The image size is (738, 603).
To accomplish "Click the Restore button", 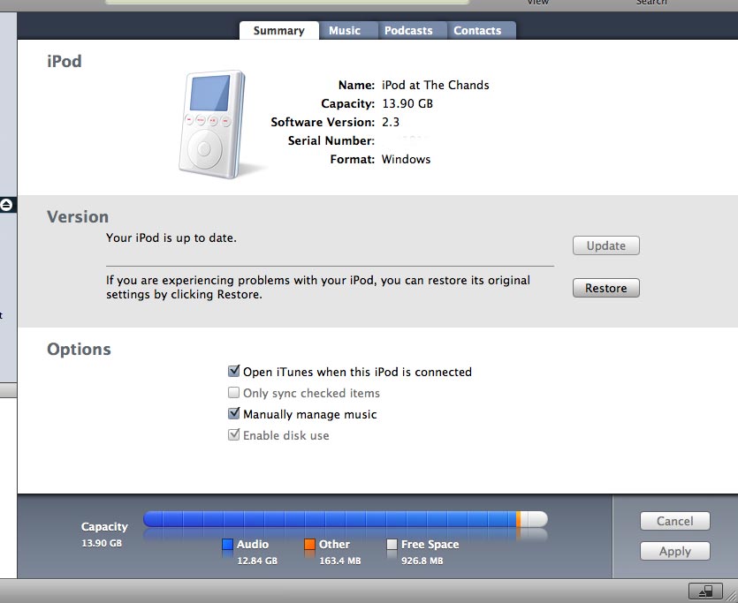I will pyautogui.click(x=605, y=288).
